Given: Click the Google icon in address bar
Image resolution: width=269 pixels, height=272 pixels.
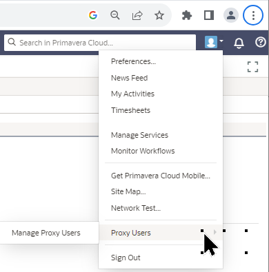Looking at the screenshot, I should [x=93, y=15].
